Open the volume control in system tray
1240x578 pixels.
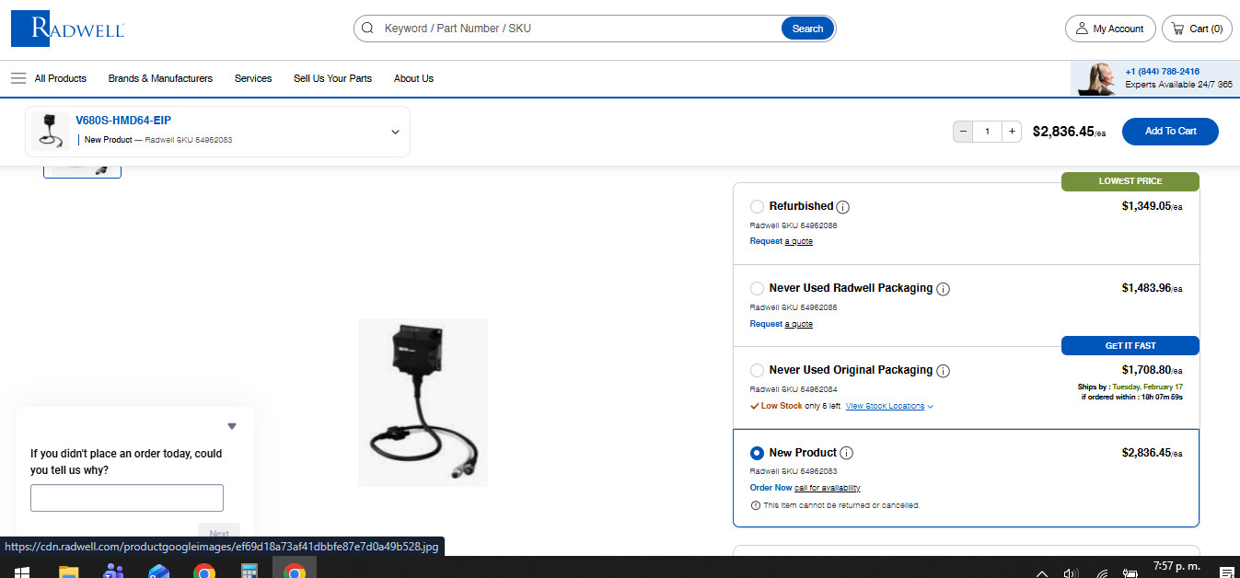coord(1071,572)
